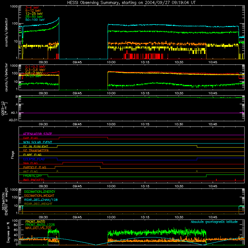
Task: Click the PARTICLE_FLAG label
Action: 35,167
